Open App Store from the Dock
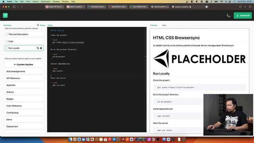The image size is (254, 143). 114,139
